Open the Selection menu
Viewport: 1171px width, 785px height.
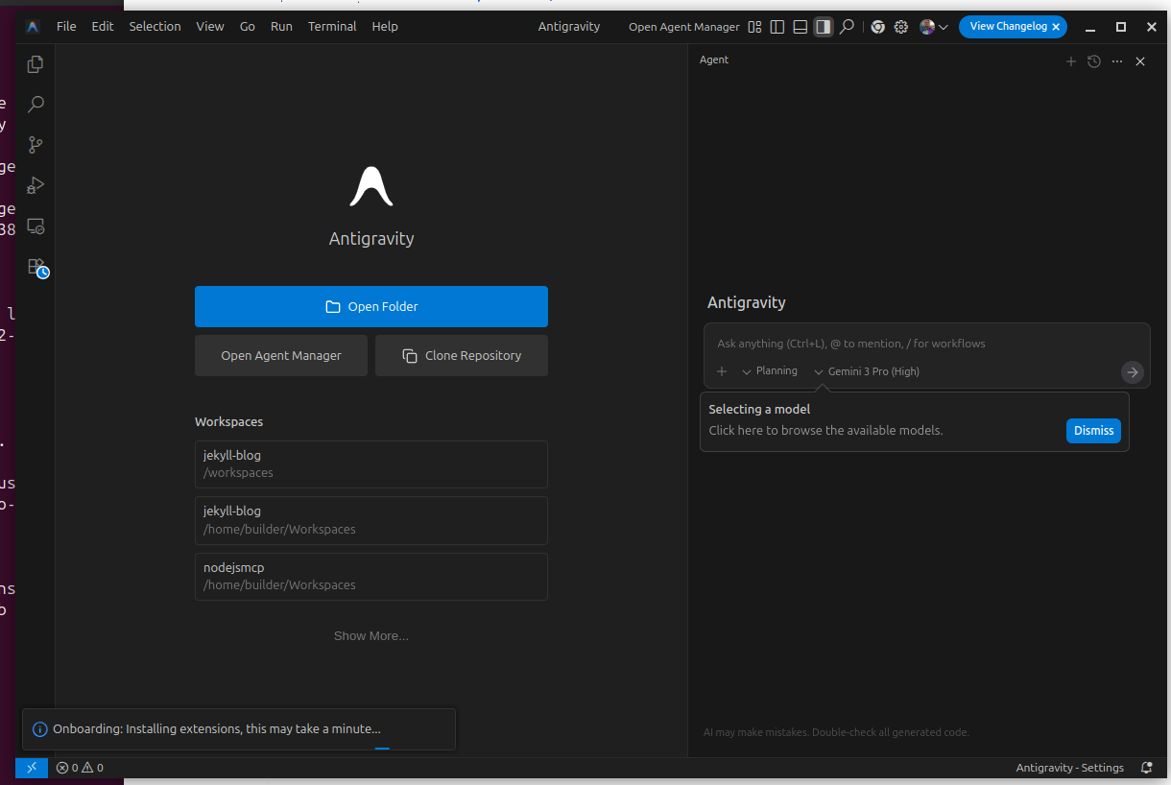(x=155, y=27)
